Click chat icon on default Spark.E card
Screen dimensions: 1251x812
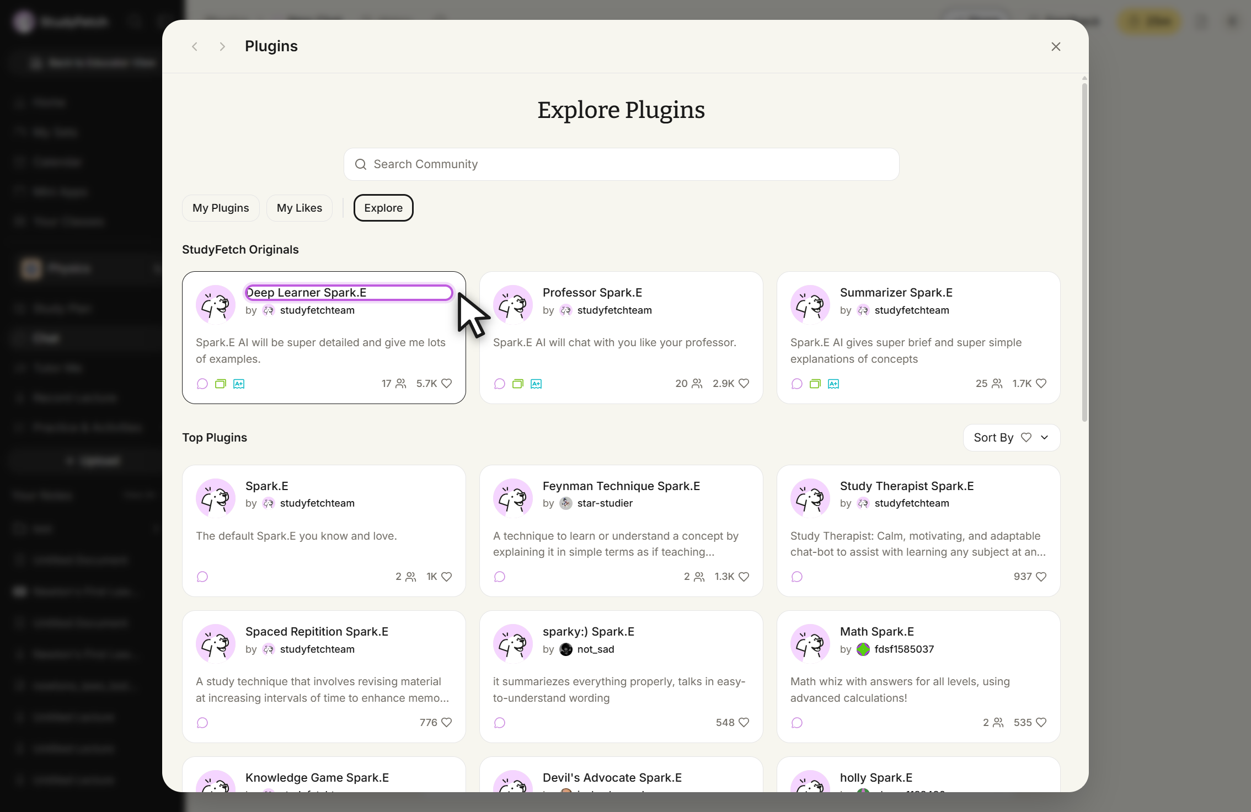(x=202, y=577)
